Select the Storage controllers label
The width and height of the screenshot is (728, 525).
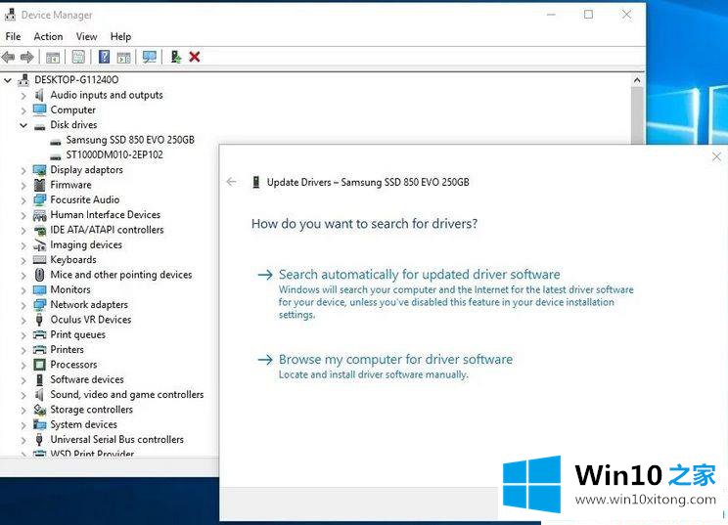coord(91,410)
